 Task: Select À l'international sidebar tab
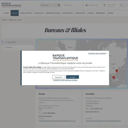tap(18, 42)
